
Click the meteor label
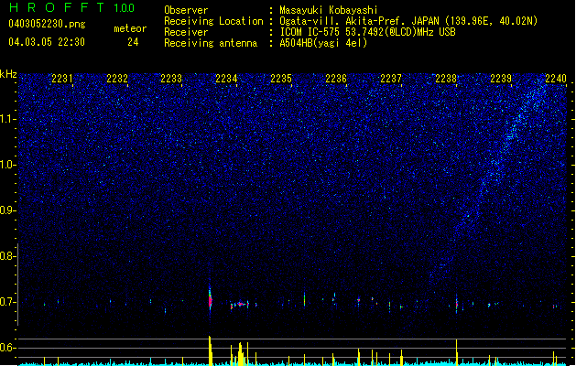click(x=130, y=28)
